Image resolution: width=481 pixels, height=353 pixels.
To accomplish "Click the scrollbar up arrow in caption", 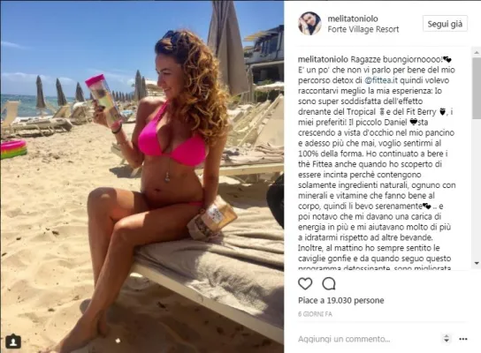I will pos(477,53).
